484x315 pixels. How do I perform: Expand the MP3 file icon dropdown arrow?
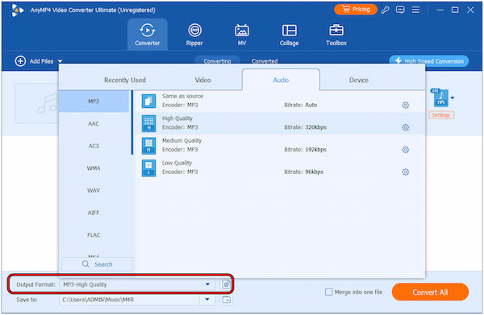[x=453, y=98]
